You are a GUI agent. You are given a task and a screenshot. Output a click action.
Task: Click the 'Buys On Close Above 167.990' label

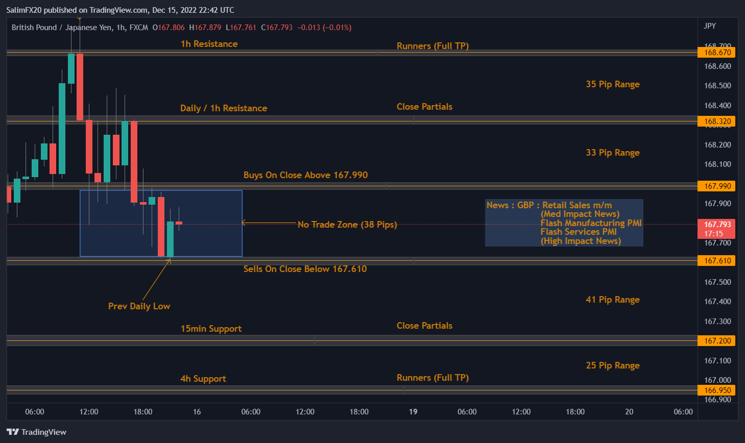305,175
